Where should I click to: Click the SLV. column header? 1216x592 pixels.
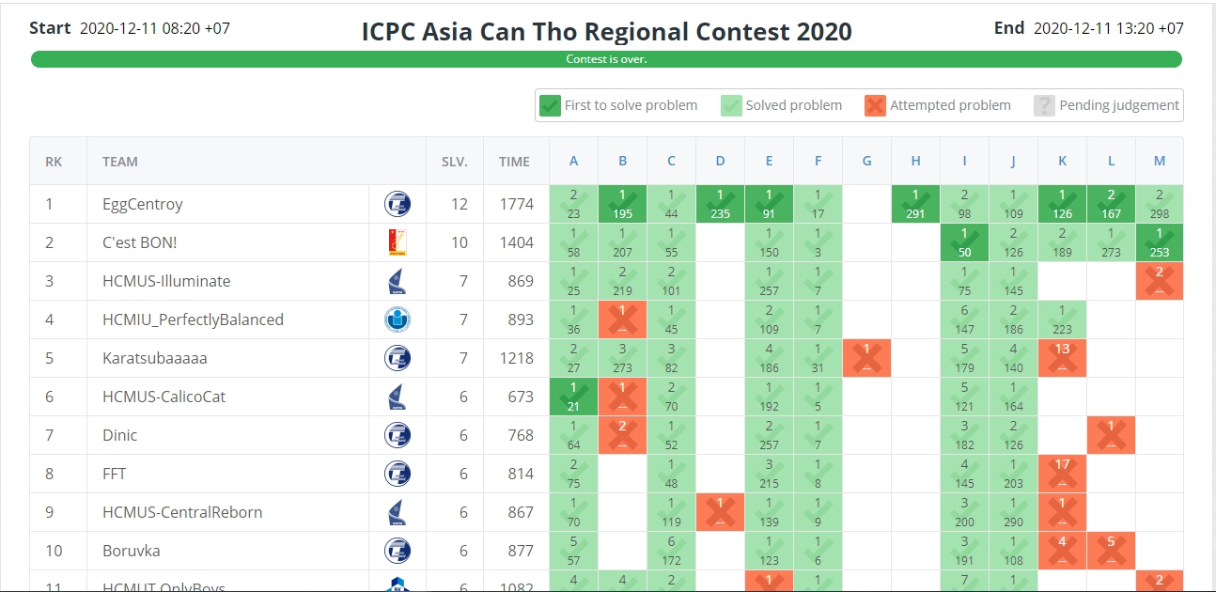[x=455, y=161]
